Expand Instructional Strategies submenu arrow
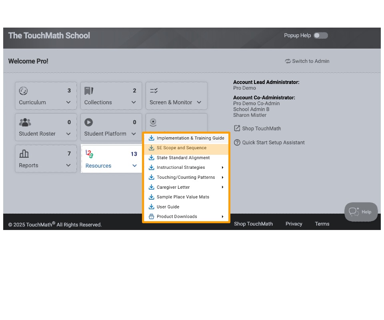This screenshot has height=320, width=384. click(x=223, y=168)
